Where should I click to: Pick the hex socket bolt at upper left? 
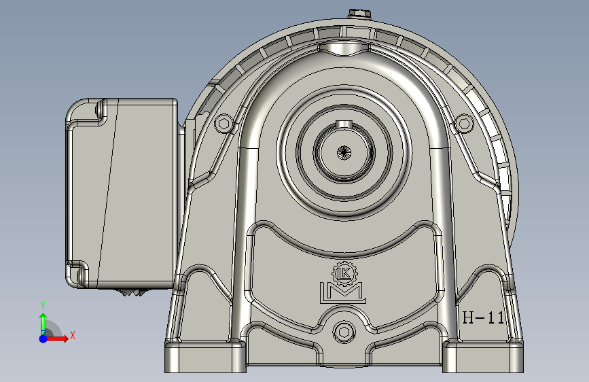[224, 123]
